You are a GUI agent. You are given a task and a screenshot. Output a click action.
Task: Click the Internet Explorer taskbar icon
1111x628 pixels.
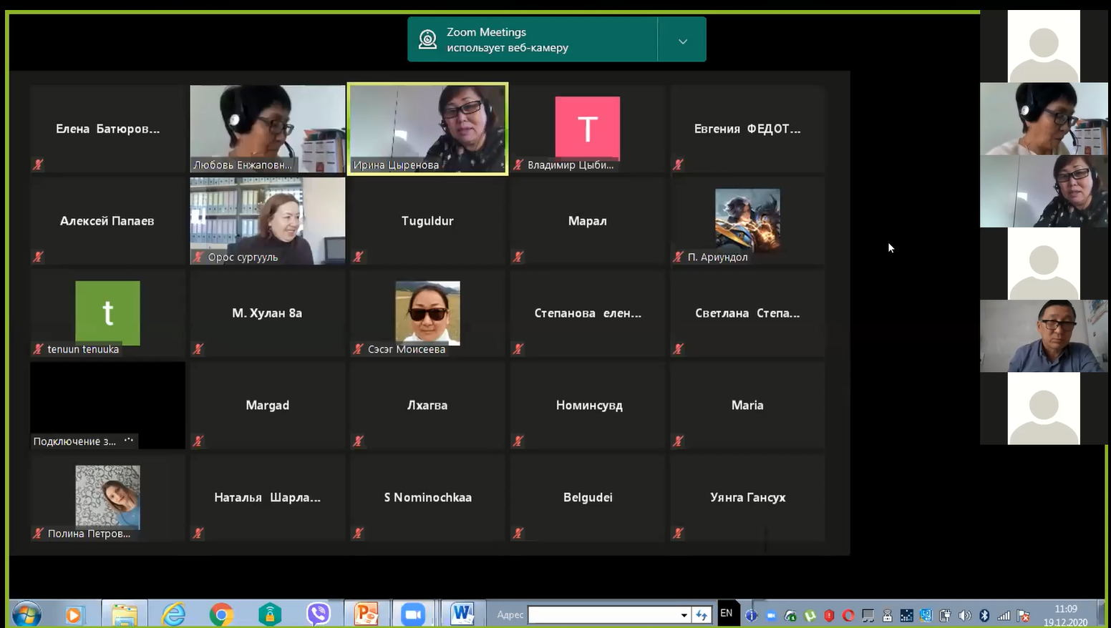click(x=173, y=614)
